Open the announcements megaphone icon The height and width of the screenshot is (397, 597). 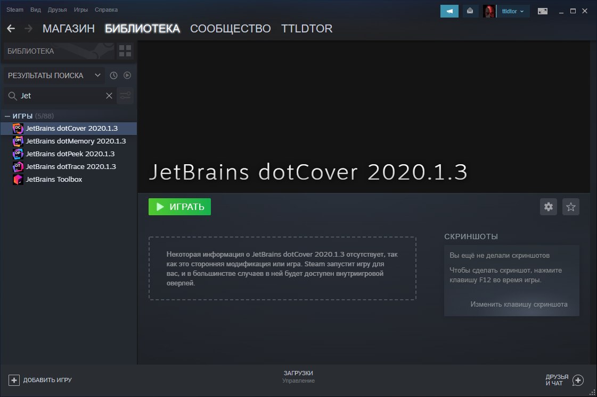(449, 11)
